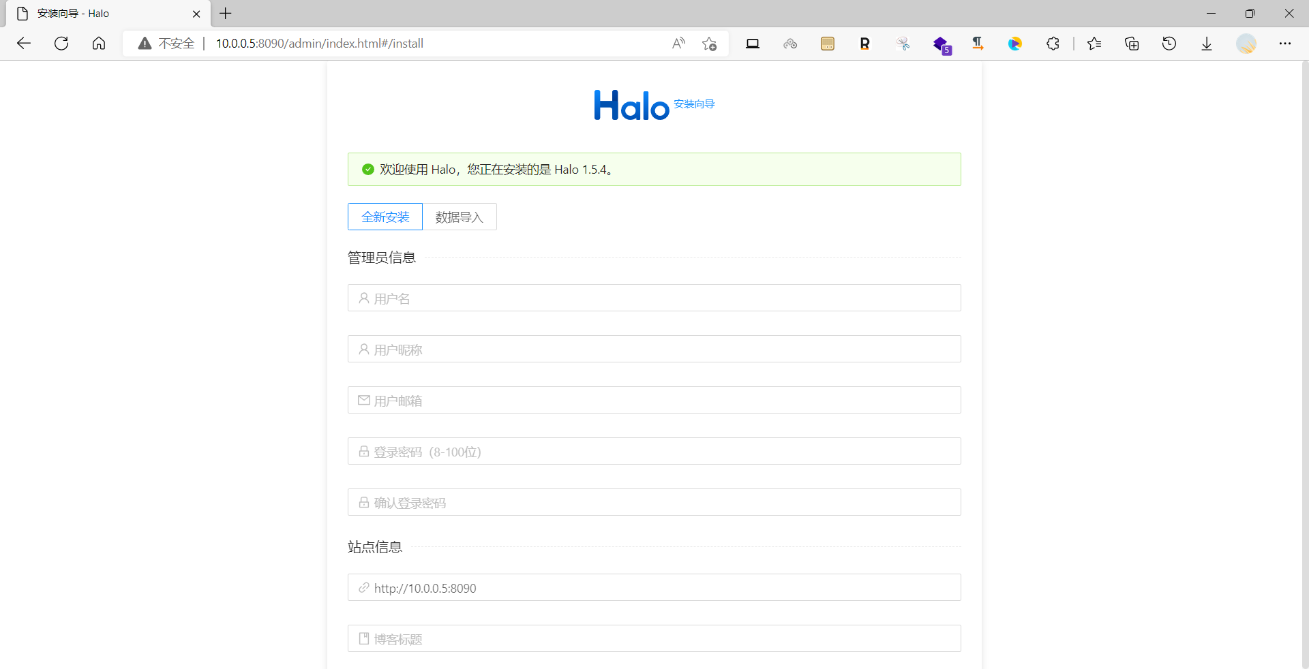Click the 用户邮箱 input field

click(654, 400)
